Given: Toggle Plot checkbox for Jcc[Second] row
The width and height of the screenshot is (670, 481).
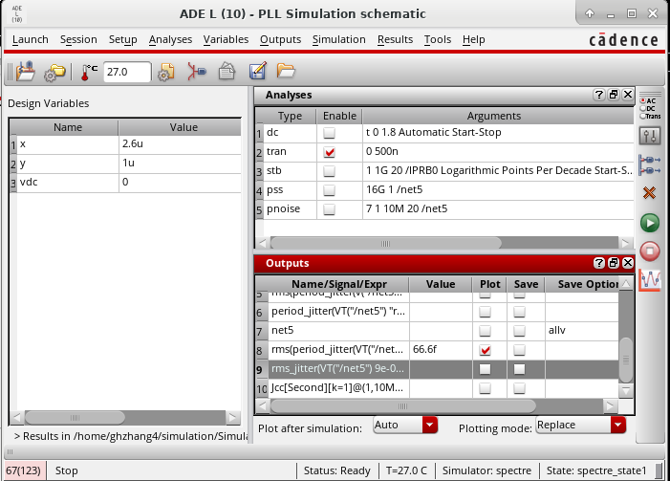Looking at the screenshot, I should point(485,388).
